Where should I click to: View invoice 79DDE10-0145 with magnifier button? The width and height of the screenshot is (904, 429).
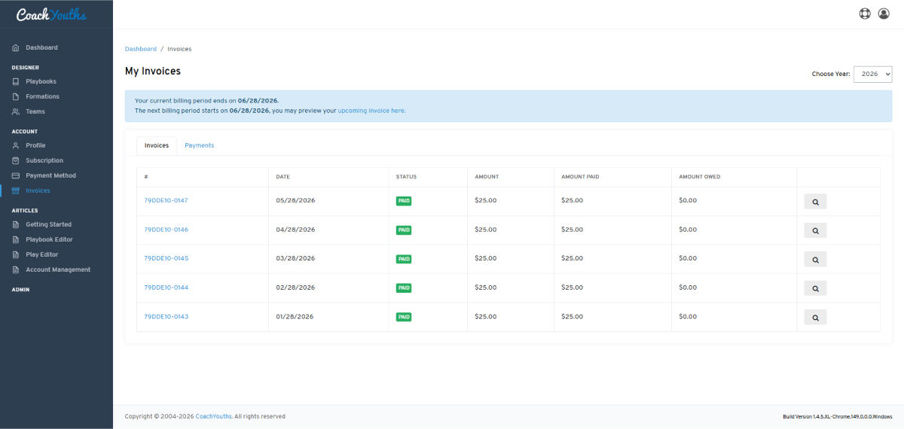[x=815, y=259]
